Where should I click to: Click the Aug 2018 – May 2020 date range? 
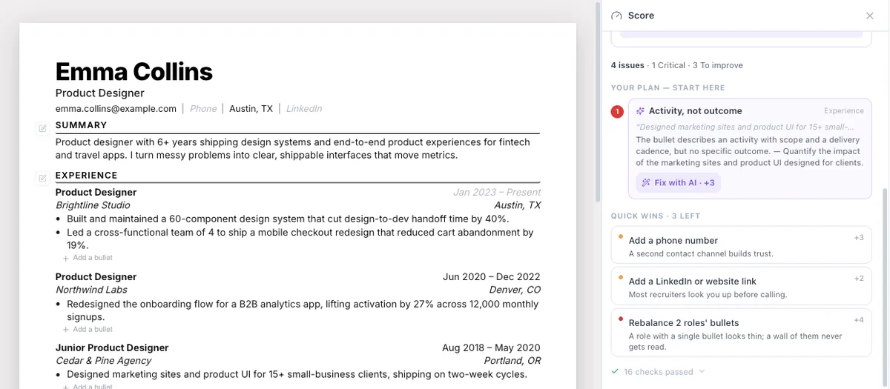pyautogui.click(x=491, y=348)
